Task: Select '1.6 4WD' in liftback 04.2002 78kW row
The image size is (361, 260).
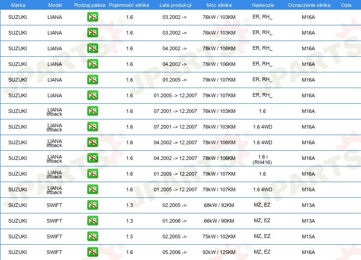Action: coord(263,142)
